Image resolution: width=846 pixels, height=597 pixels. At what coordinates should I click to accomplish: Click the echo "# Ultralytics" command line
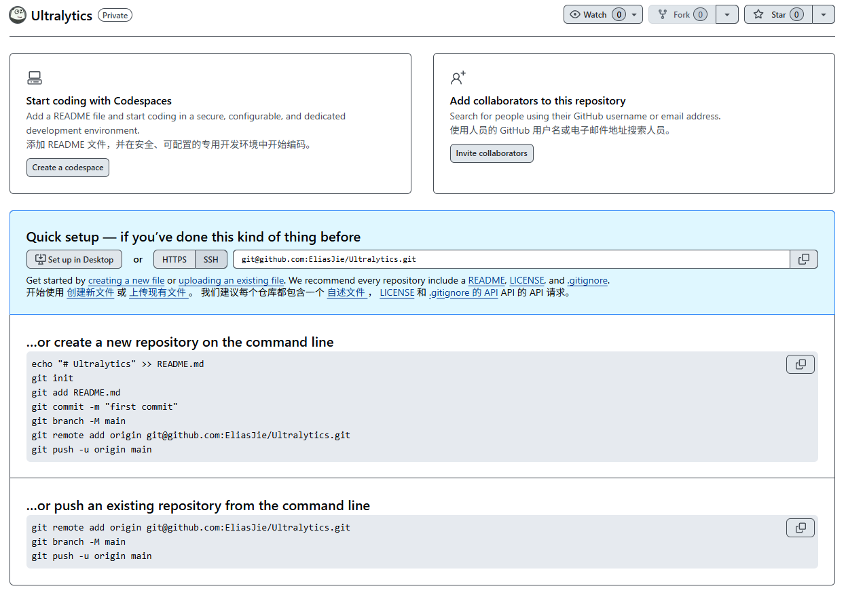(x=117, y=364)
